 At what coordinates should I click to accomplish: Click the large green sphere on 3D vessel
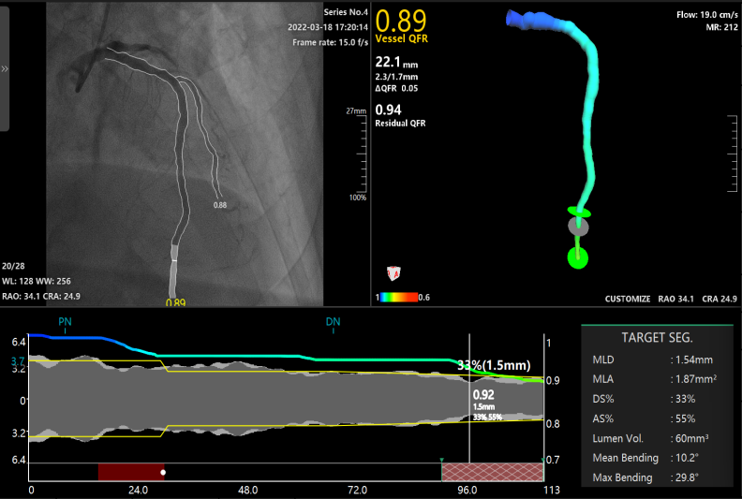(x=578, y=257)
